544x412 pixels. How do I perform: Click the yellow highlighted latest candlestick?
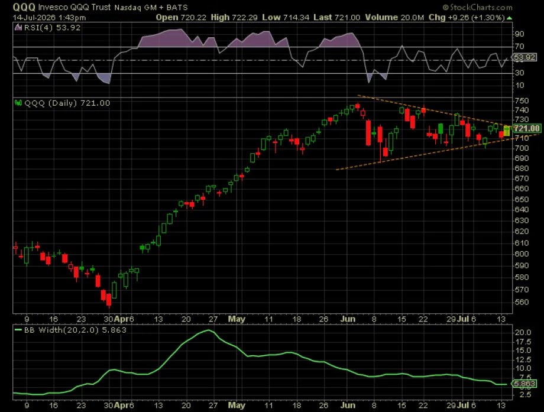(507, 131)
